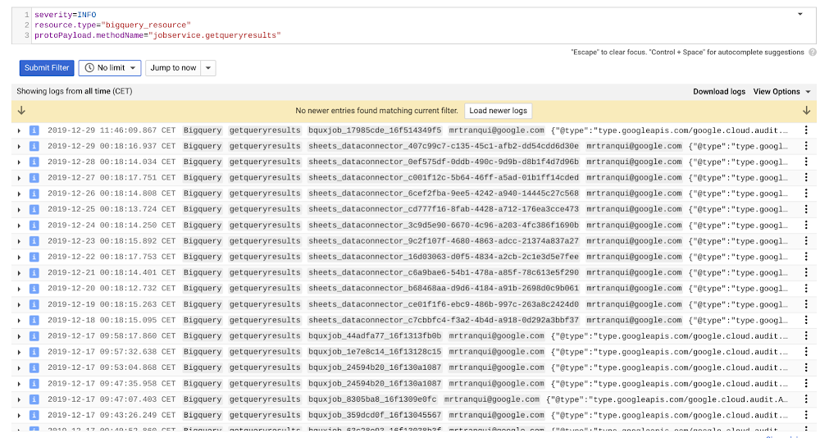This screenshot has width=820, height=438.
Task: Open the dropdown arrow beside Jump to now
Action: coord(208,68)
